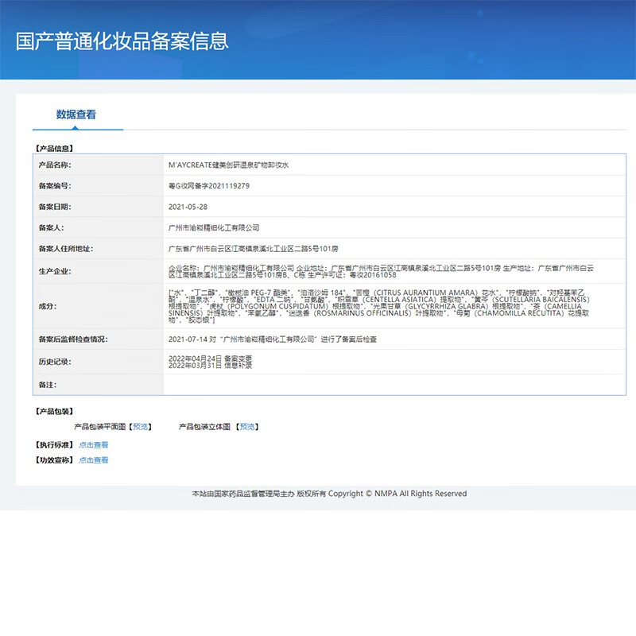Click the 备案编号 label

coord(55,186)
